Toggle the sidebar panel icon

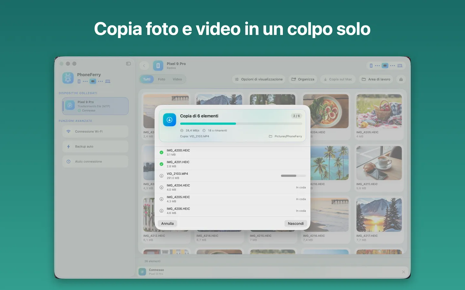128,63
